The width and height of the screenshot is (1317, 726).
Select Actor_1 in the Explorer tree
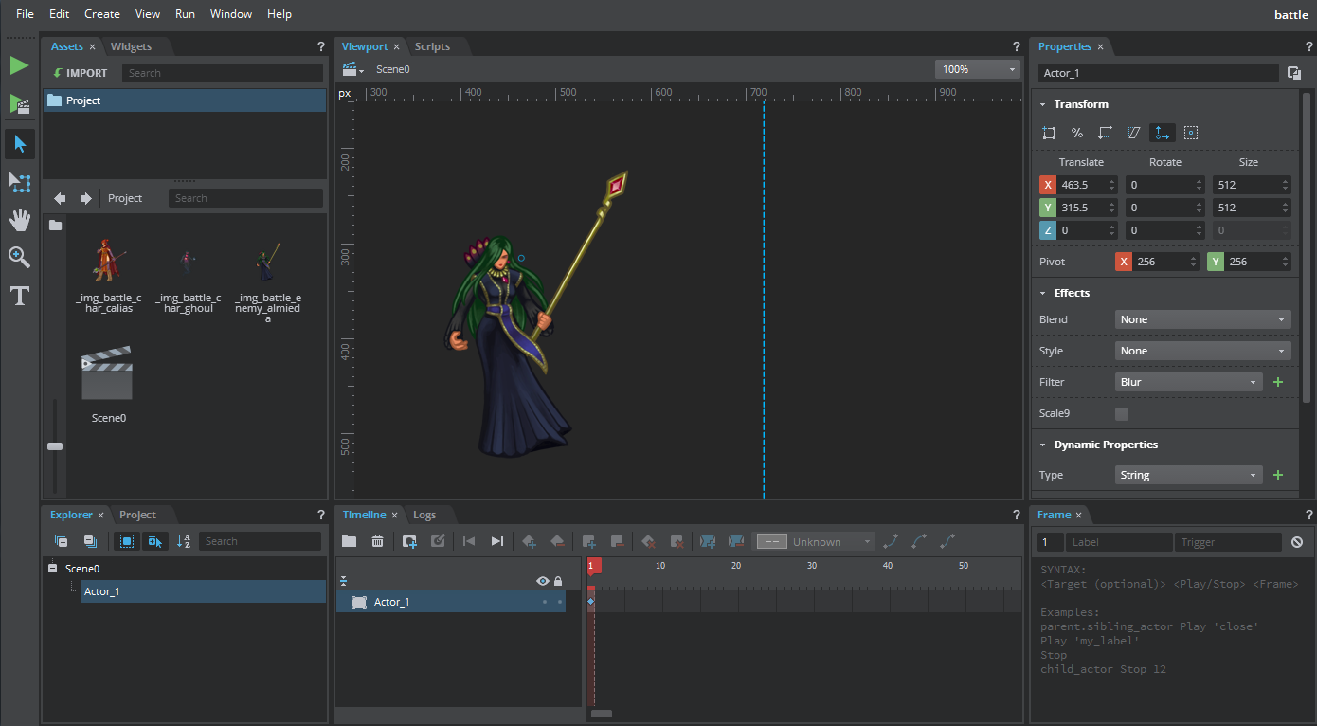[102, 591]
